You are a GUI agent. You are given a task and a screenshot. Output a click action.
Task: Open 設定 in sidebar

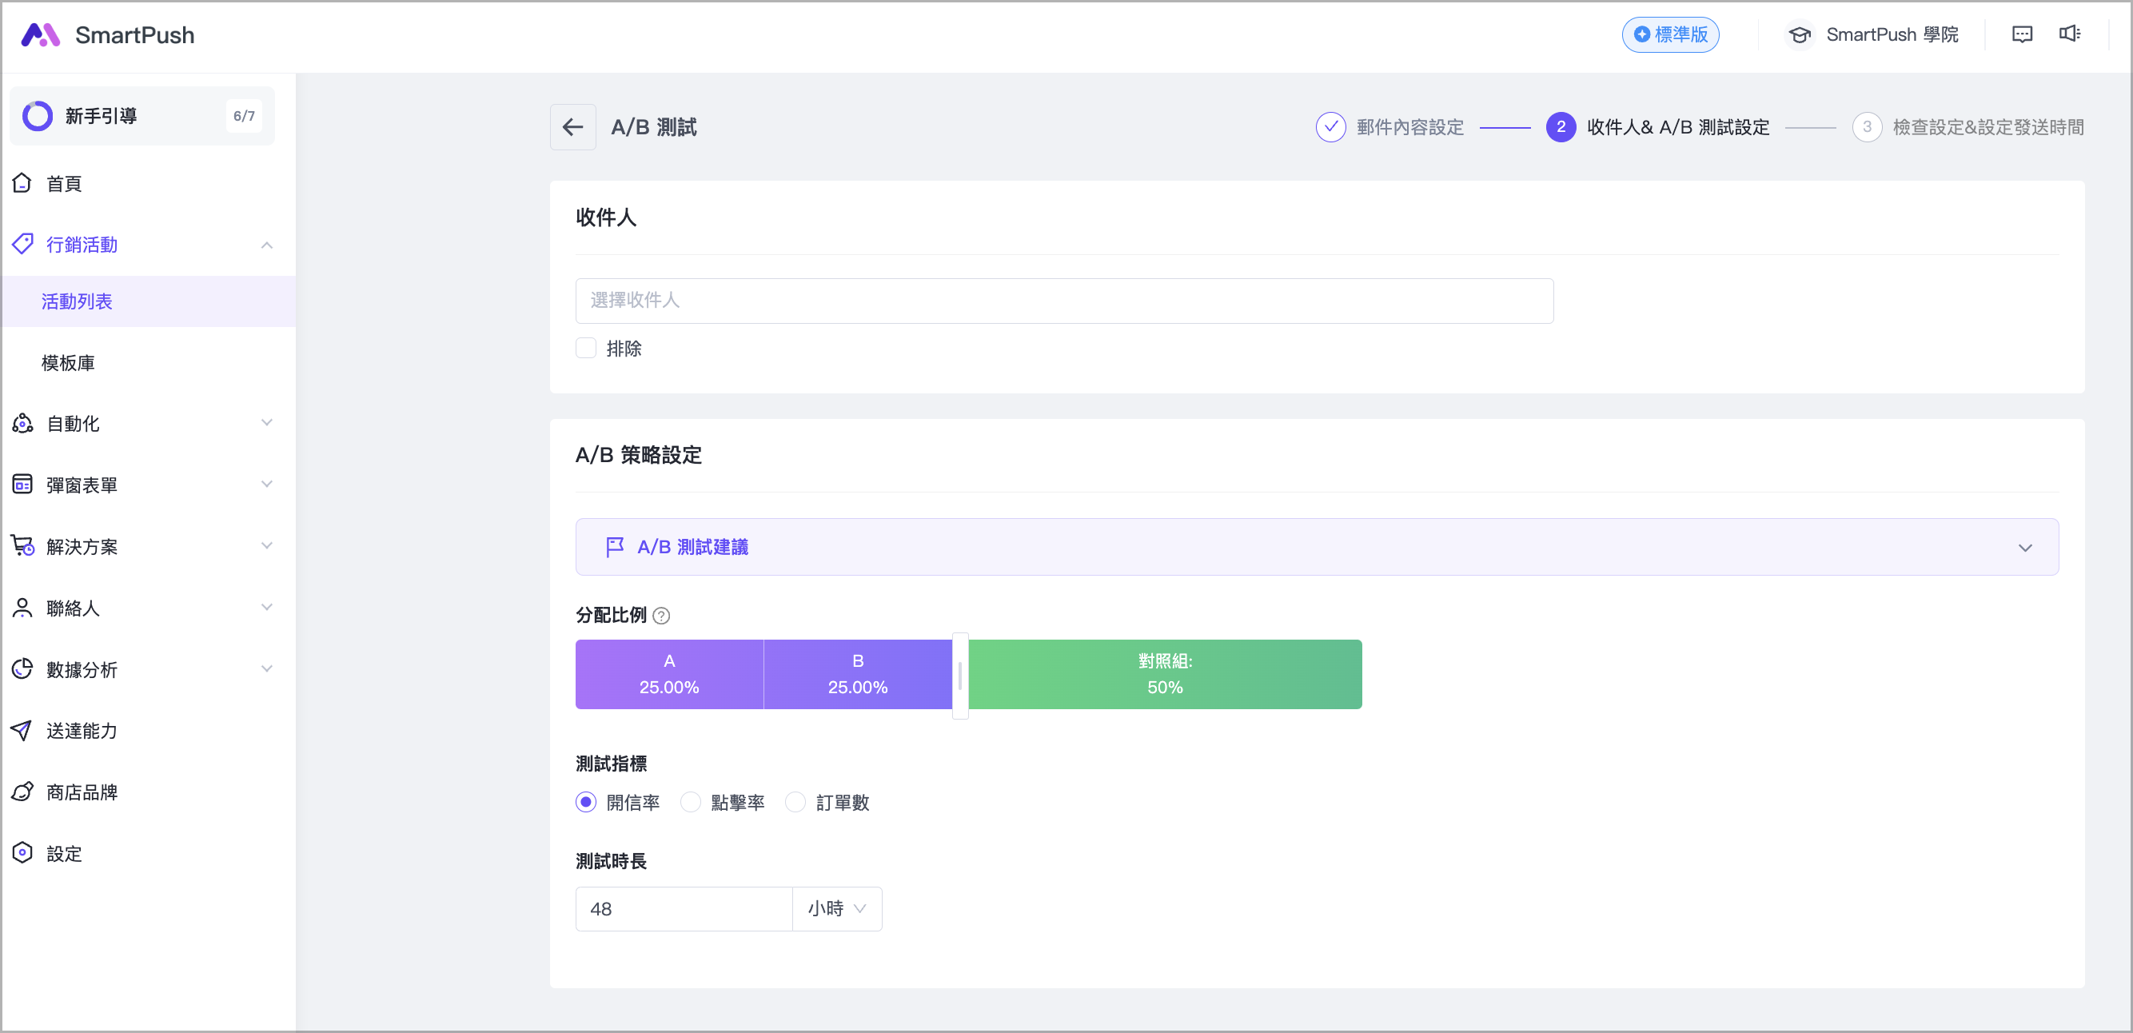coord(64,853)
